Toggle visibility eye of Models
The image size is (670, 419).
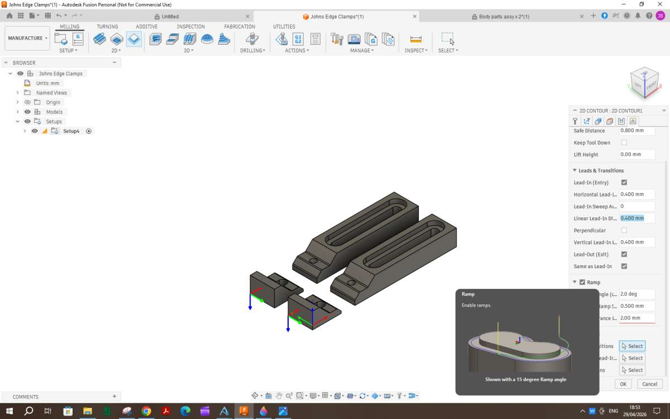point(27,112)
